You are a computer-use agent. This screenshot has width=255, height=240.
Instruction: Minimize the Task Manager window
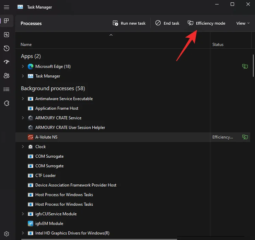pyautogui.click(x=217, y=4)
